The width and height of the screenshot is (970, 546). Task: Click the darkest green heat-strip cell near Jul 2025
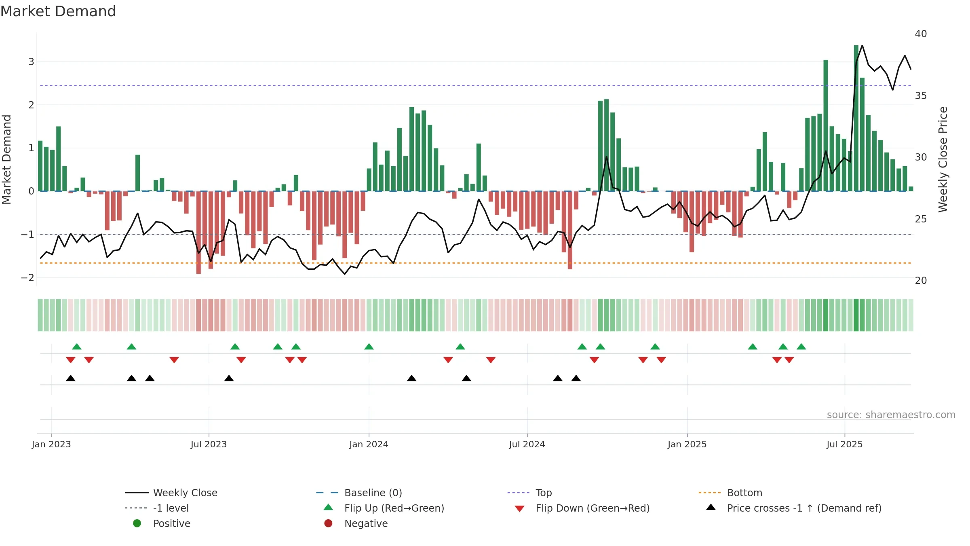click(856, 315)
